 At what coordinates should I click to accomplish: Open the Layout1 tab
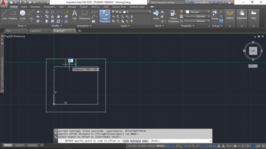pyautogui.click(x=19, y=145)
